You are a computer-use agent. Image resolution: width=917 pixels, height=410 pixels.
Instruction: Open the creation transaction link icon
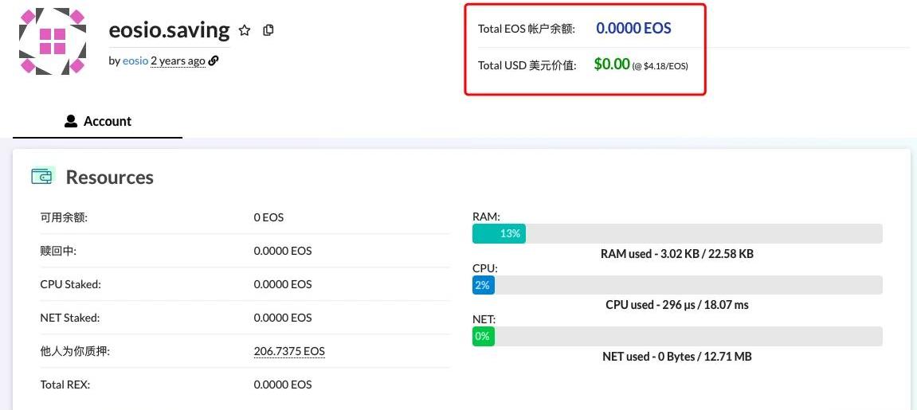pyautogui.click(x=214, y=61)
